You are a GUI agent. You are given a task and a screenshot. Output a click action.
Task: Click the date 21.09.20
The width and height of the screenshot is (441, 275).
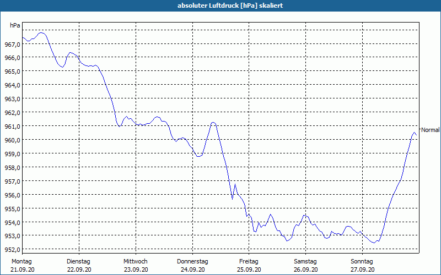tap(23, 269)
